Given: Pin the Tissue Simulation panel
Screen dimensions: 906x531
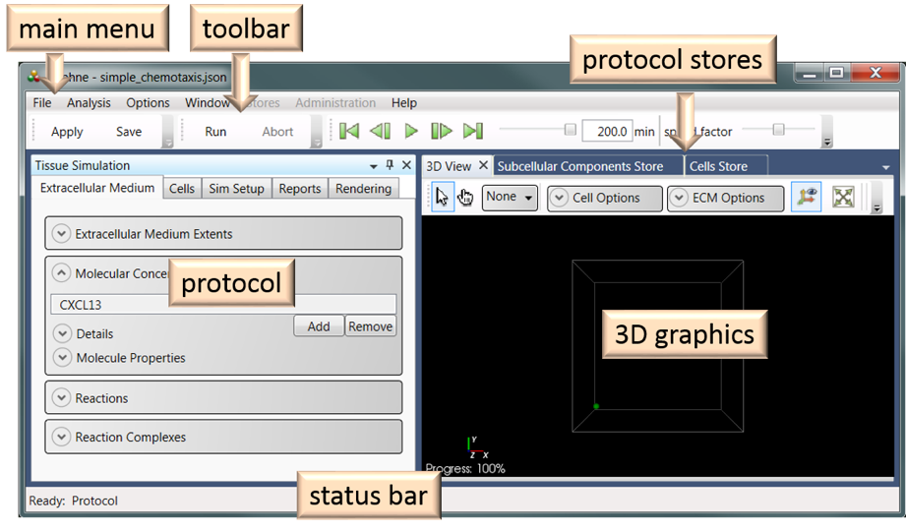Looking at the screenshot, I should point(390,165).
